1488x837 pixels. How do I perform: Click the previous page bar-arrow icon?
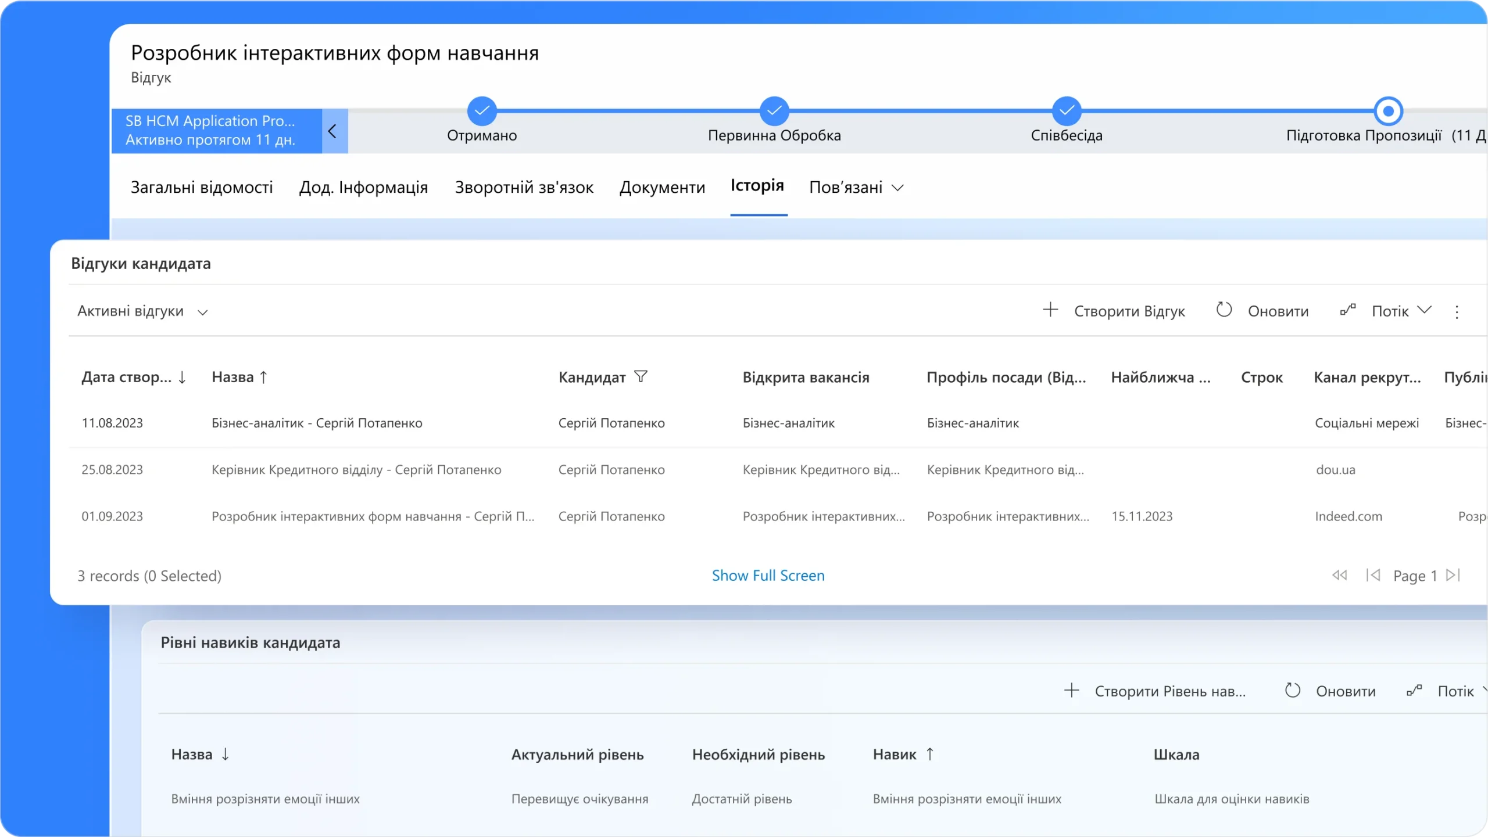[x=1373, y=575]
